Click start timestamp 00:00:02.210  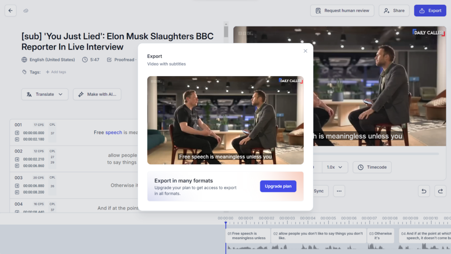click(x=33, y=159)
